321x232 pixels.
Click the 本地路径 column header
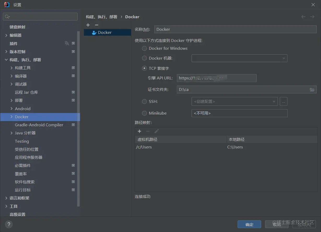pos(272,139)
